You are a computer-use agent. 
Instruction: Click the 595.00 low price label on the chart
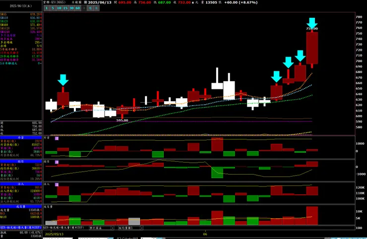pyautogui.click(x=122, y=120)
